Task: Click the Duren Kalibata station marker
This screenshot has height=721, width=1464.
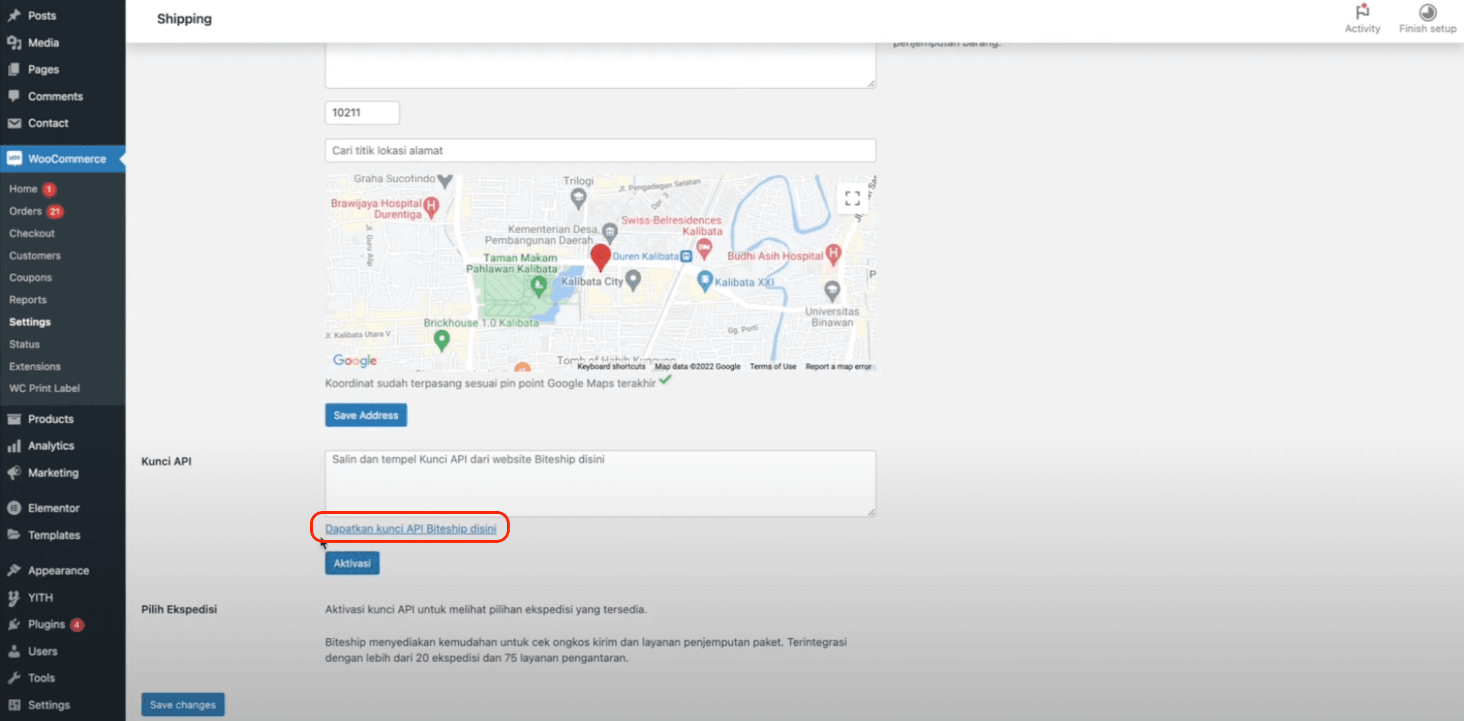Action: [x=686, y=256]
